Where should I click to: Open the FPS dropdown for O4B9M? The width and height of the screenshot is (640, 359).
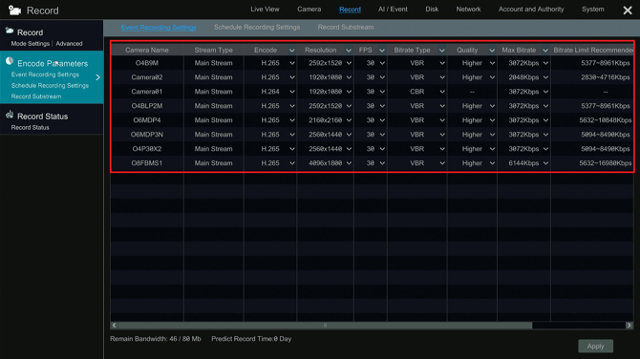(x=382, y=63)
